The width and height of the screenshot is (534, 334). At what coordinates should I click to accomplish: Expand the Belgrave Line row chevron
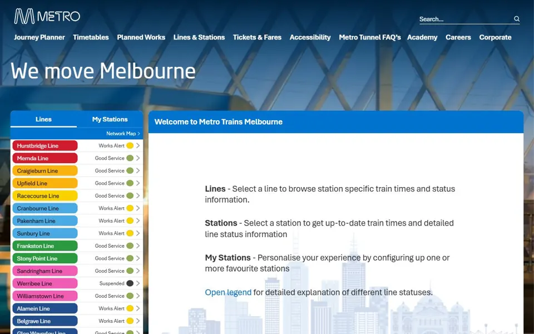point(138,321)
